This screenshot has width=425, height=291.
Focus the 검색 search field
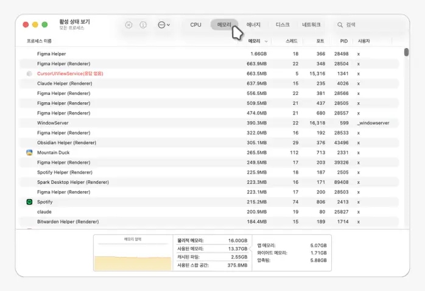371,25
